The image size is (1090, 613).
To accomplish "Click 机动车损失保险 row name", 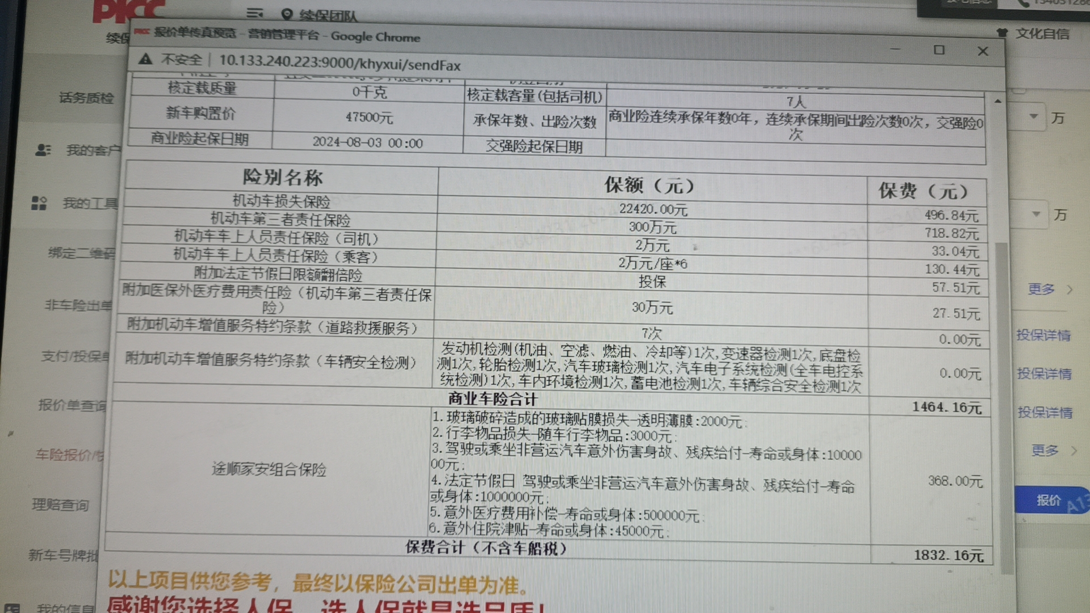I will pyautogui.click(x=281, y=201).
